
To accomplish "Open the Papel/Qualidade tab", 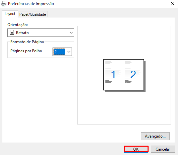I will [32, 14].
